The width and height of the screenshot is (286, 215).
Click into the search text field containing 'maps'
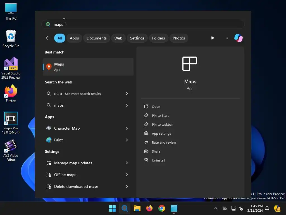(143, 24)
